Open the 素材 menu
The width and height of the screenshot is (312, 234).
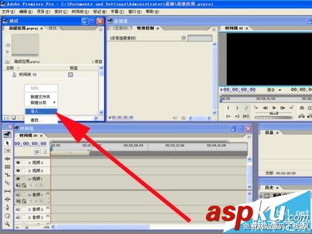61,12
